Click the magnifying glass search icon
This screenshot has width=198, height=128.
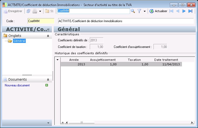pos(133,11)
